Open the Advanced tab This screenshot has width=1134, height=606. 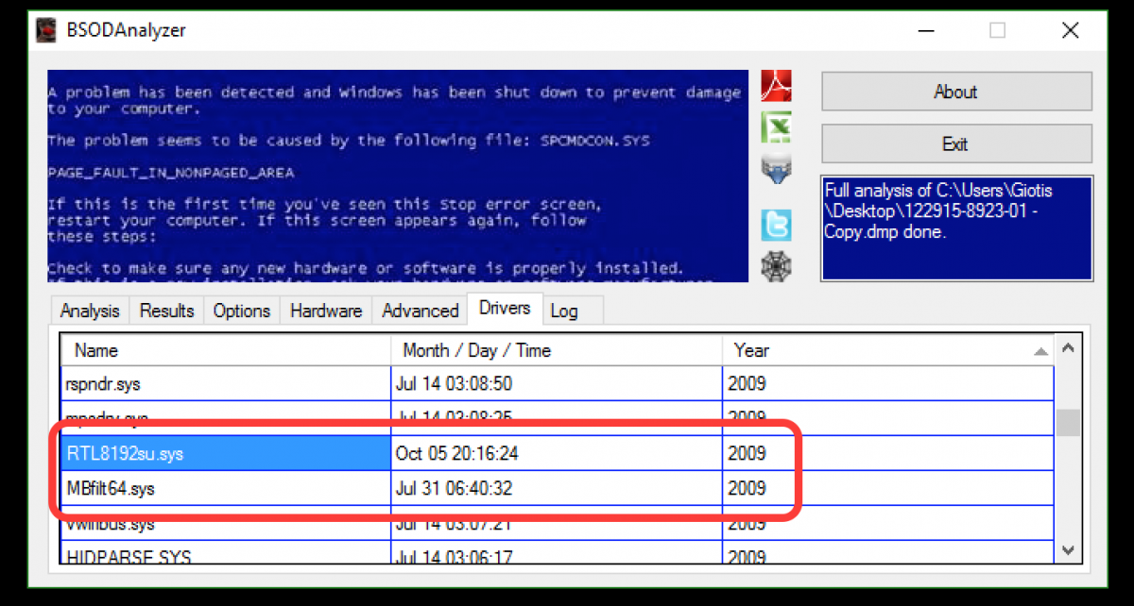(420, 311)
